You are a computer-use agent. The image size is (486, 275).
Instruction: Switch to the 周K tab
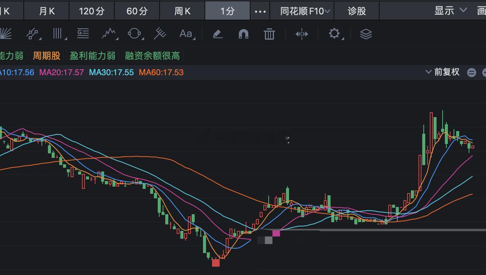[x=182, y=11]
